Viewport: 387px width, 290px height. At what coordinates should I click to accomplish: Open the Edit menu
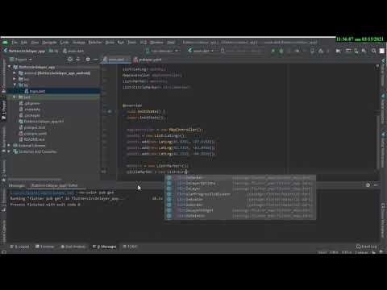click(x=24, y=42)
